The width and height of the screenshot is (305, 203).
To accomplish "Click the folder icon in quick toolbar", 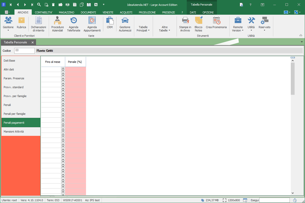I will 60,5.
